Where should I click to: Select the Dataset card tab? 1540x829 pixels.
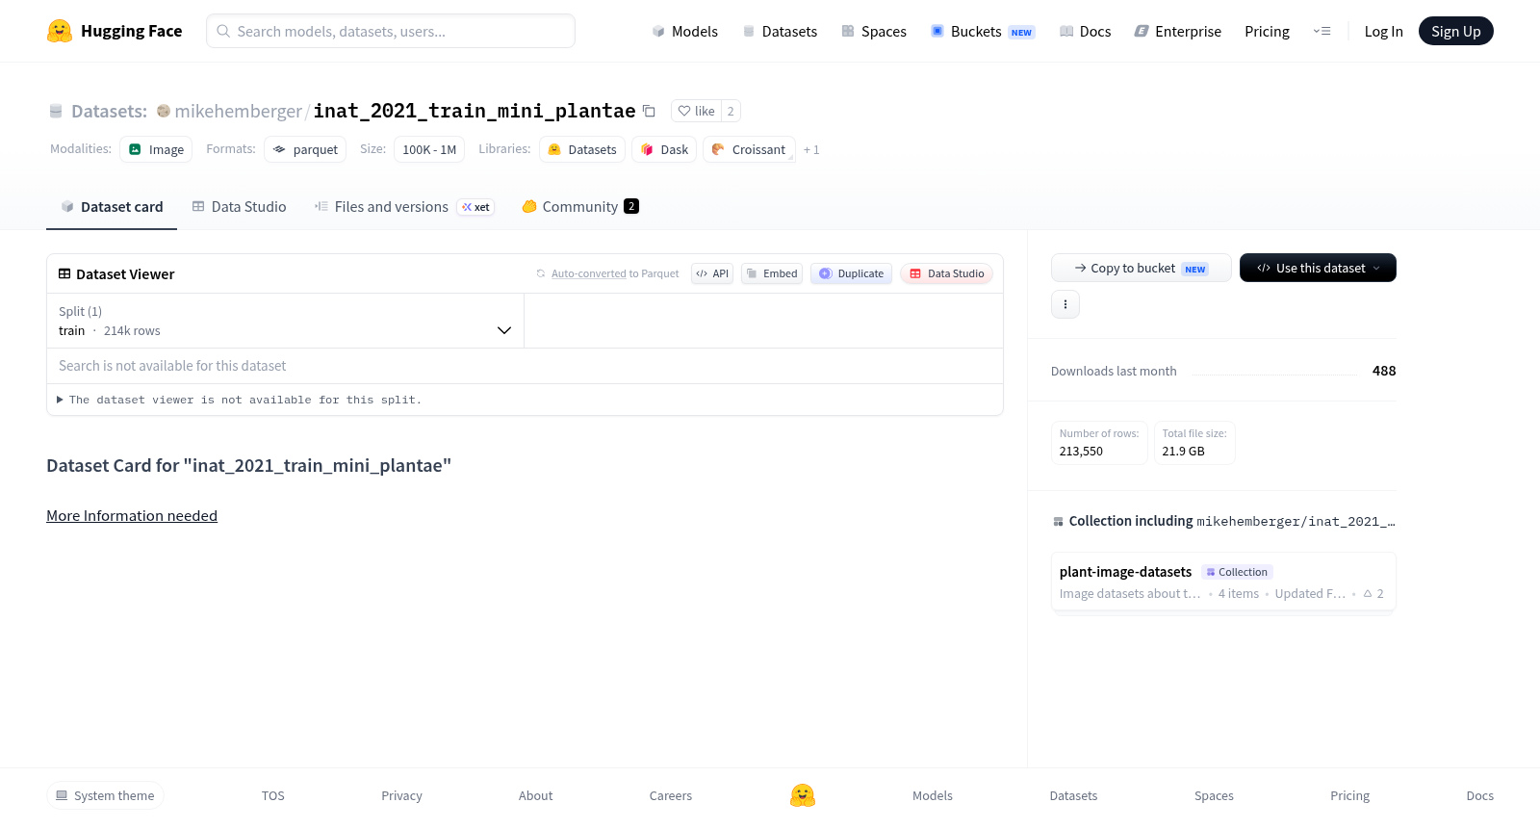coord(112,207)
